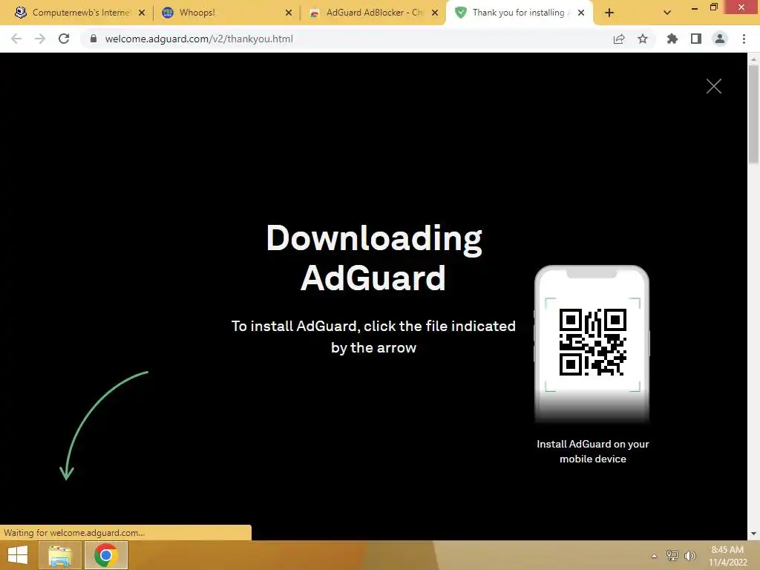
Task: Click the install instruction text
Action: [373, 337]
